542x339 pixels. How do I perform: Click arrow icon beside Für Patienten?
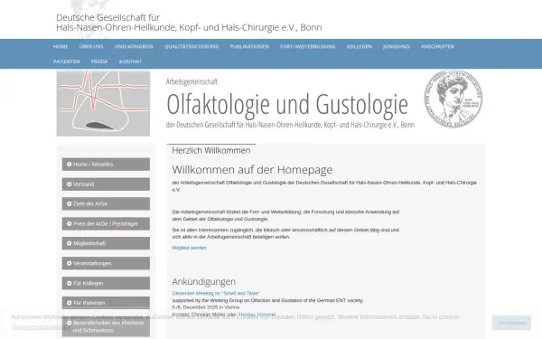70,303
